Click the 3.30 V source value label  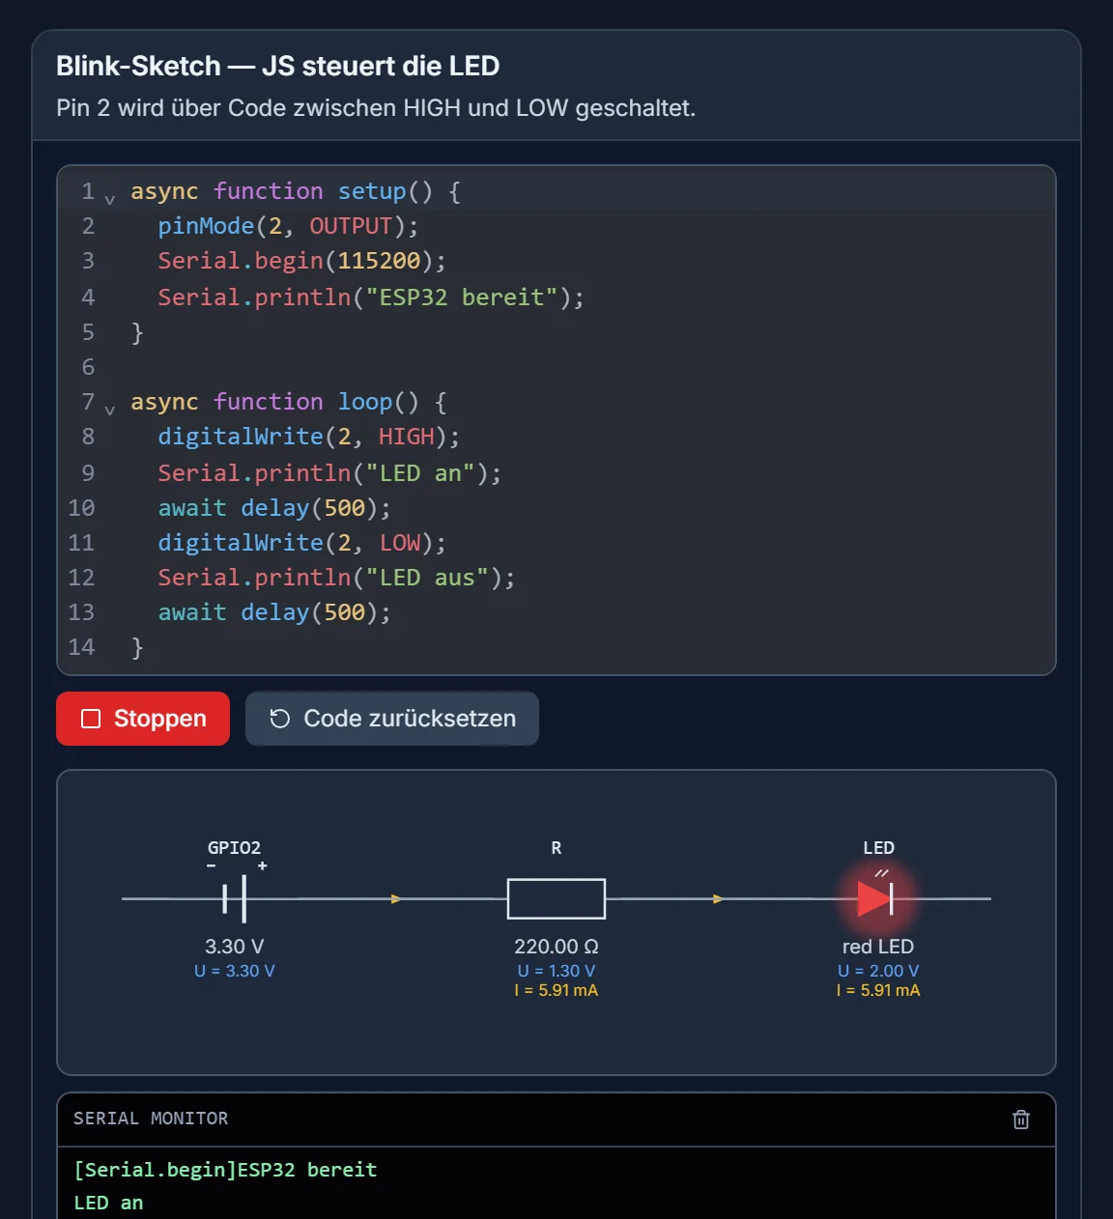click(235, 947)
